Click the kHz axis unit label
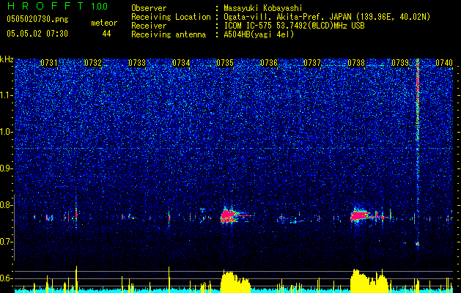 point(7,59)
